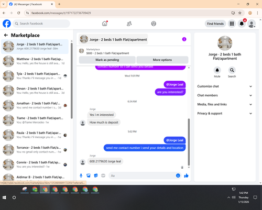The height and width of the screenshot is (210, 262).
Task: Open the Matthew conversation in the list
Action: (35, 61)
